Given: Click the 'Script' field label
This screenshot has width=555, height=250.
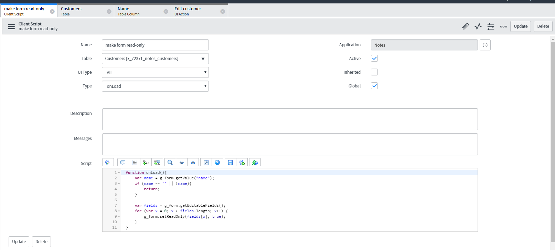Looking at the screenshot, I should click(86, 164).
